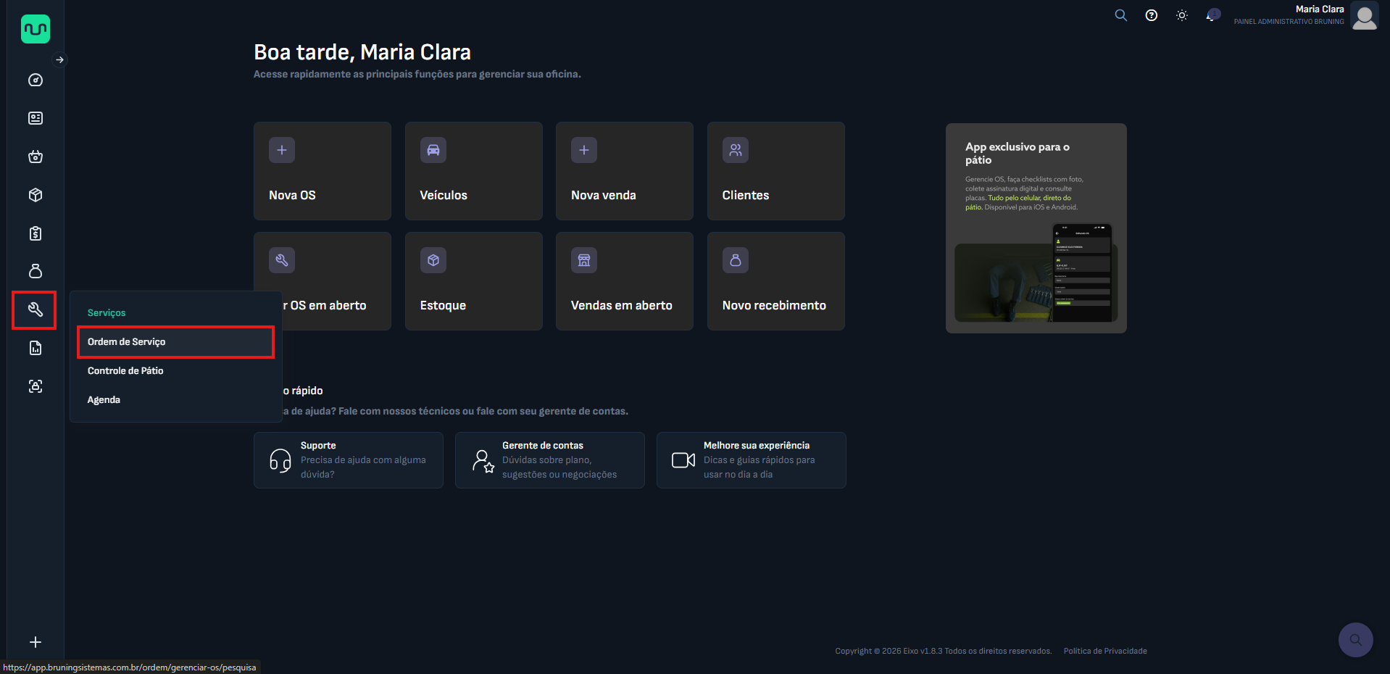Screen dimensions: 1390x674
Task: Click the people icon on Clientes
Action: [736, 150]
